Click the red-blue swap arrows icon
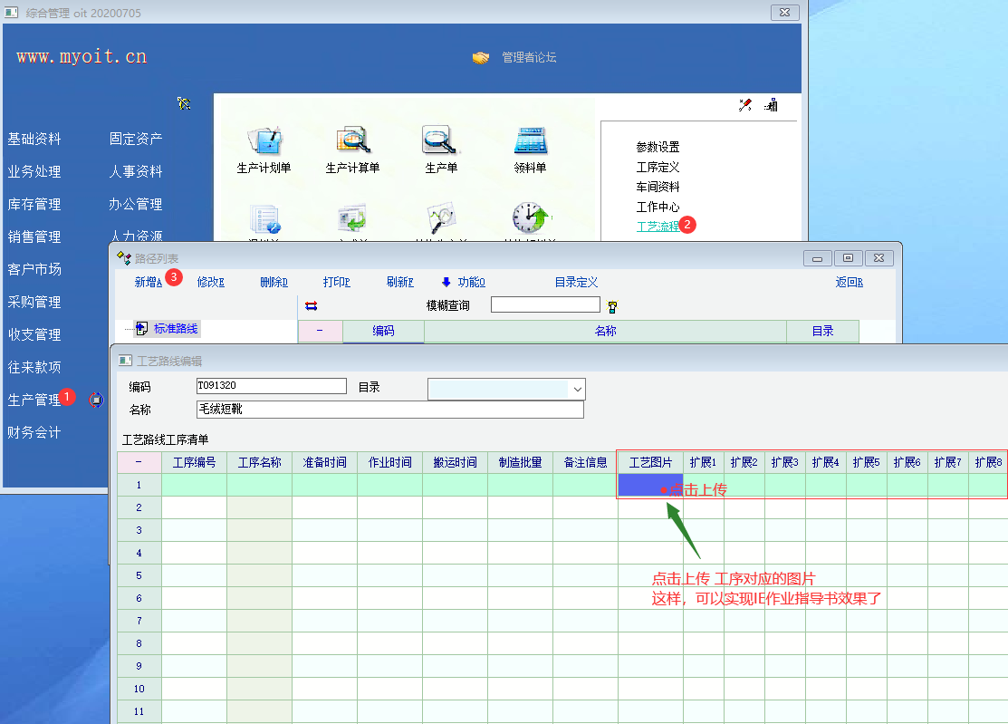Screen dimensions: 1008x724 pyautogui.click(x=312, y=306)
